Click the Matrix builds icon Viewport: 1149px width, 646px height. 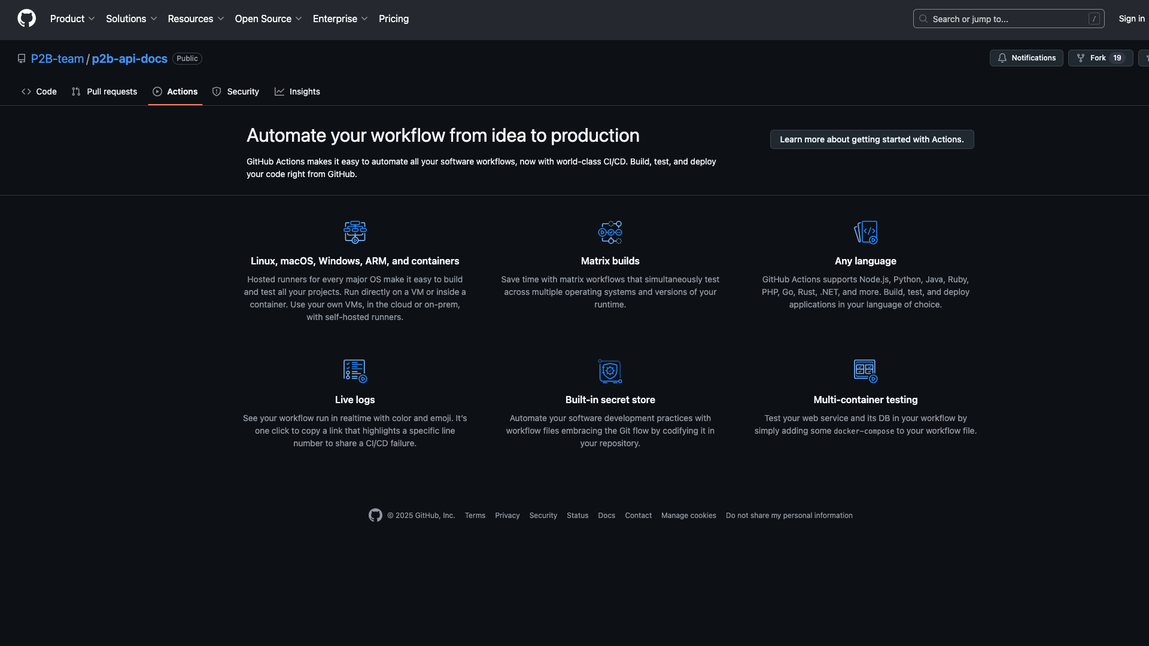pos(610,232)
